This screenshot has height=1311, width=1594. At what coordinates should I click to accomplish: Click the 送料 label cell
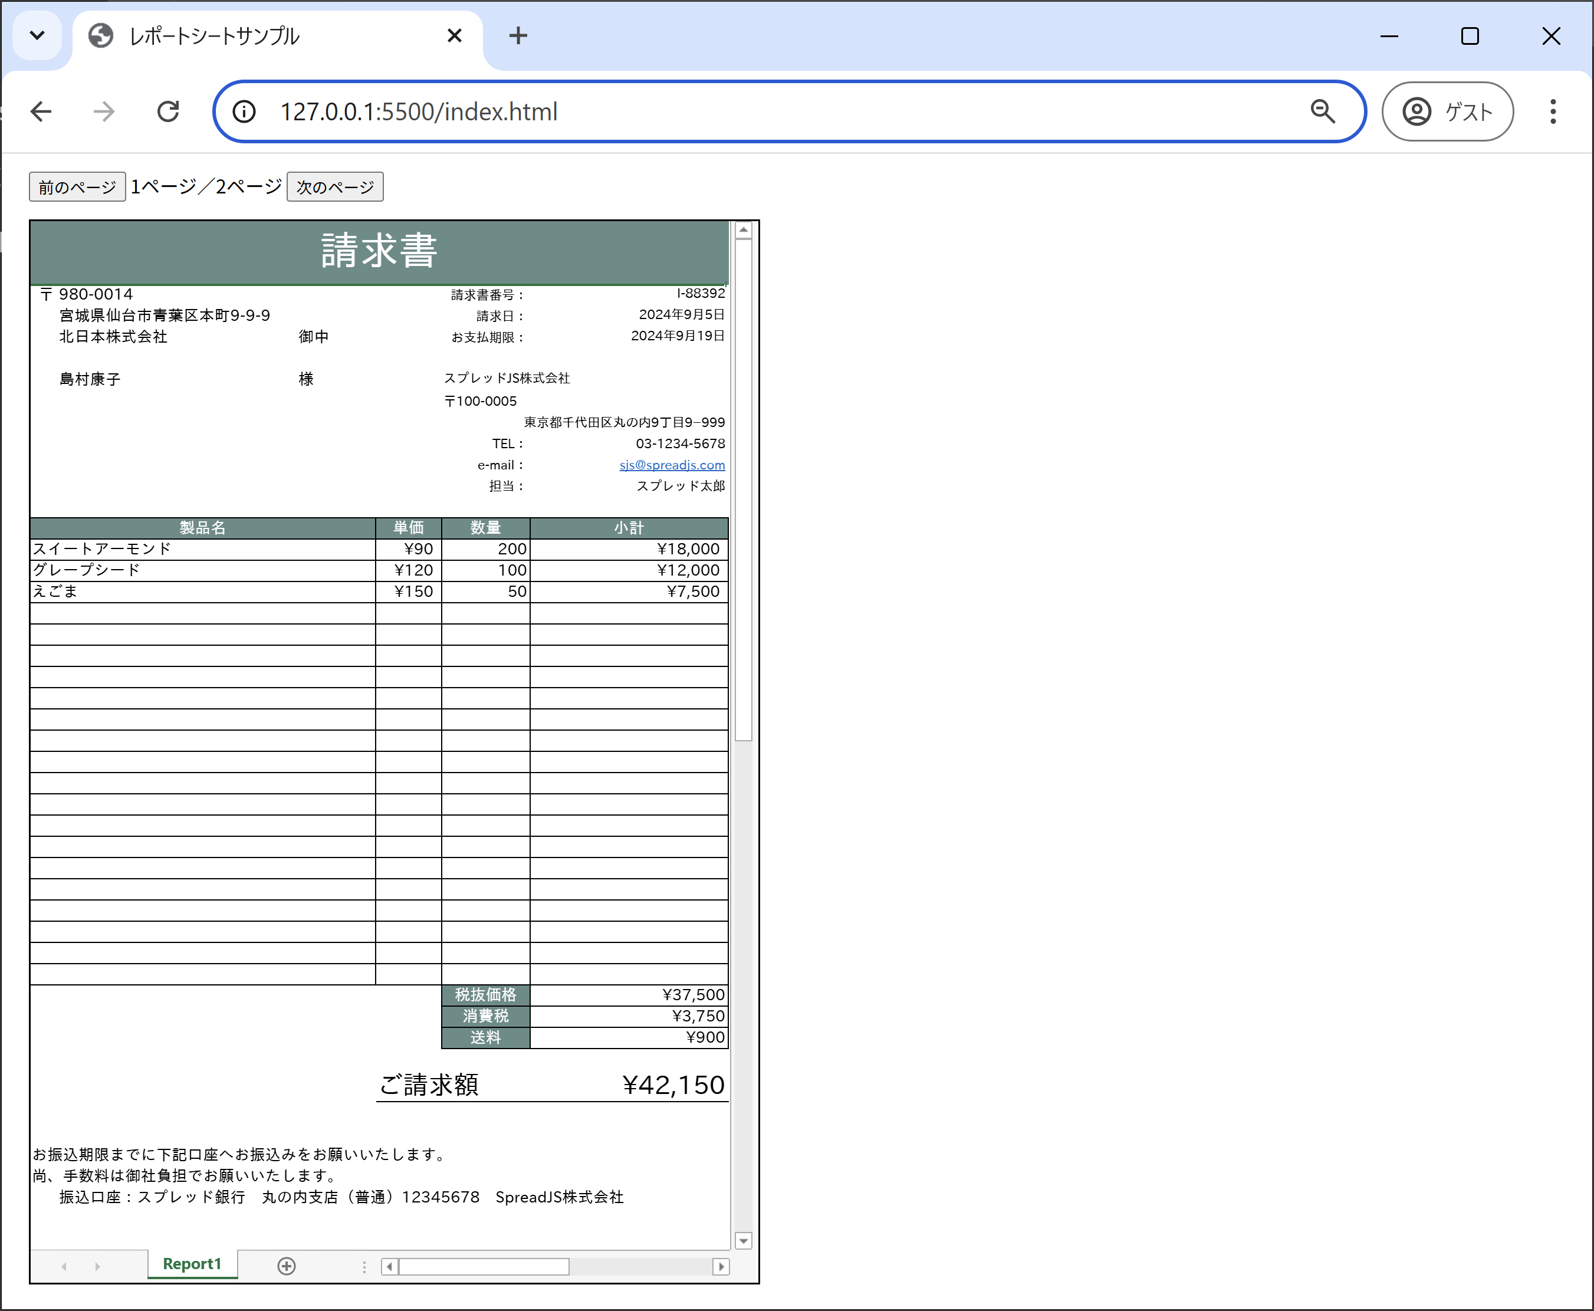coord(485,1037)
